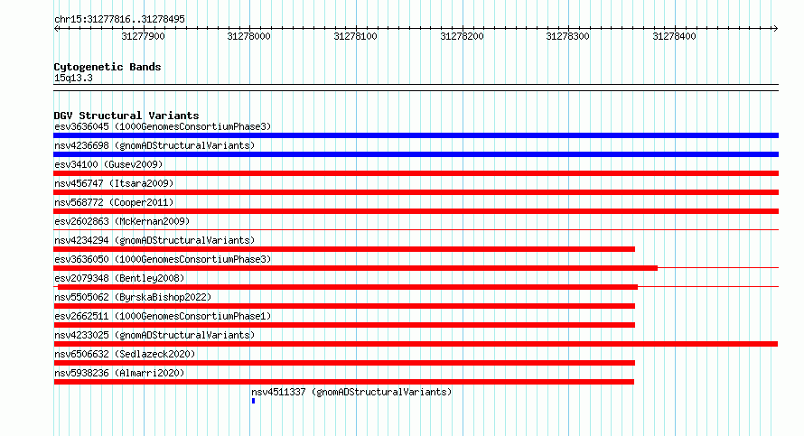804x436 pixels.
Task: Select esv2602863 (McKernan2009) label
Action: point(122,221)
